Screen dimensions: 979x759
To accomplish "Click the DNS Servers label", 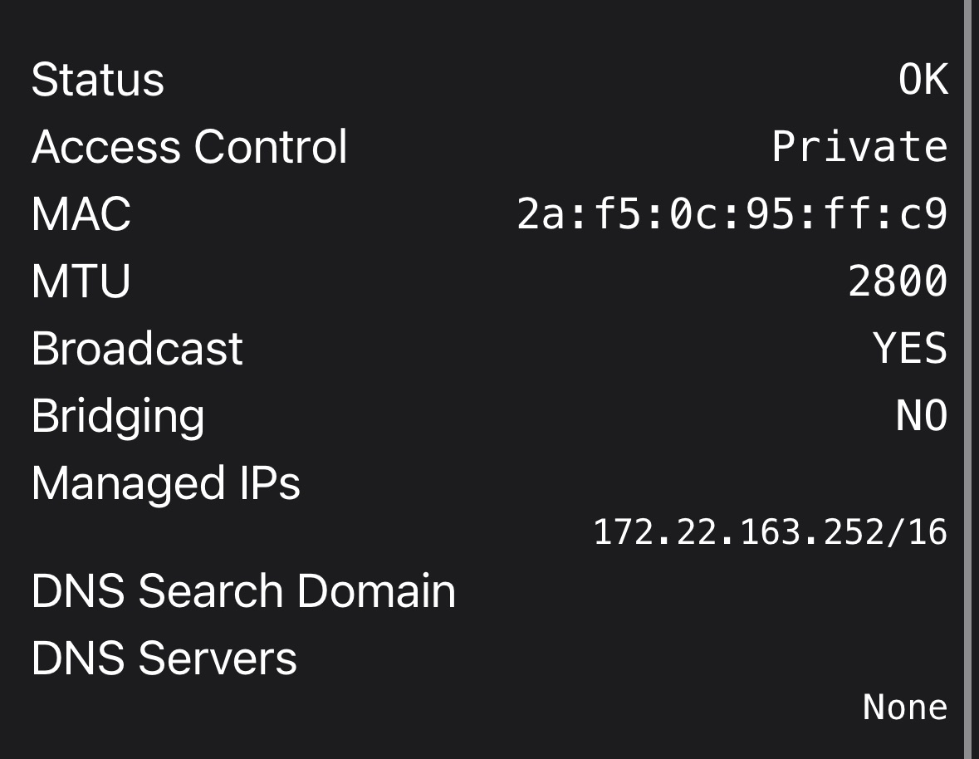I will pyautogui.click(x=164, y=658).
